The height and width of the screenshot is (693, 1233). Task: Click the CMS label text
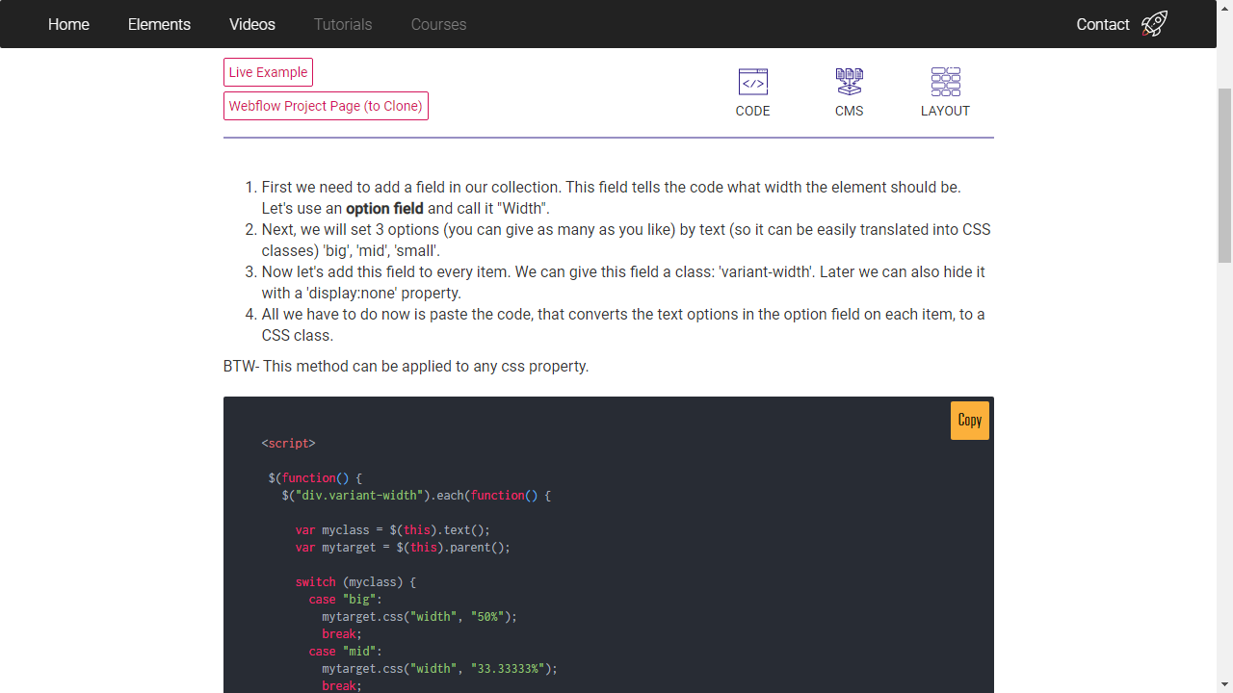coord(850,111)
